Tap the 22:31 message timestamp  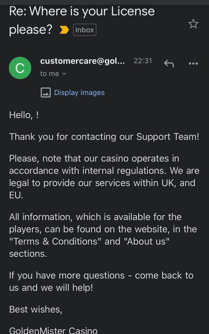click(143, 61)
